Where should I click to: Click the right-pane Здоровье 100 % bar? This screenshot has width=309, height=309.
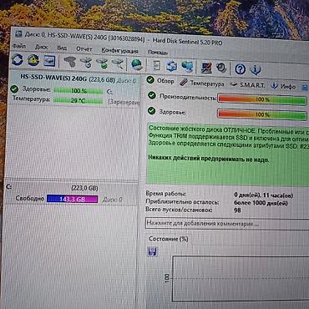pyautogui.click(x=262, y=114)
